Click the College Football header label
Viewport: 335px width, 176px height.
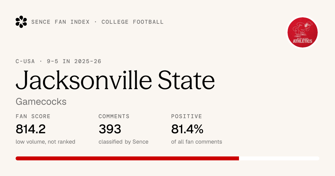[x=133, y=22]
